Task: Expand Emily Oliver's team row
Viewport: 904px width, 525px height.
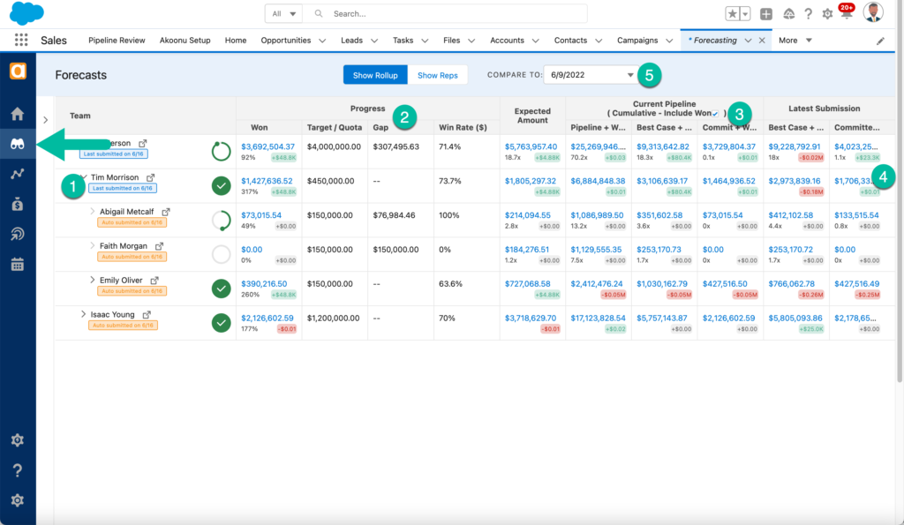Action: [92, 280]
